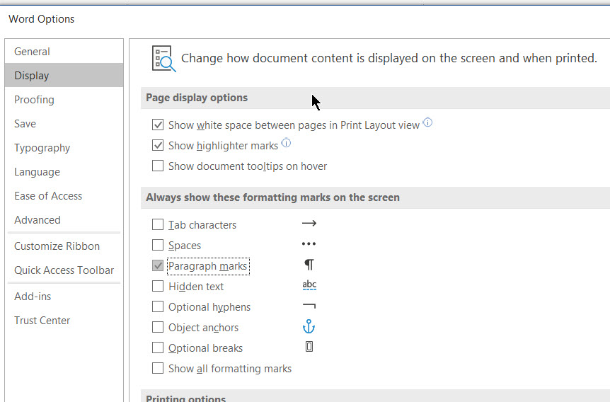The height and width of the screenshot is (402, 610).
Task: Click info icon beside highlighter marks option
Action: [x=286, y=143]
